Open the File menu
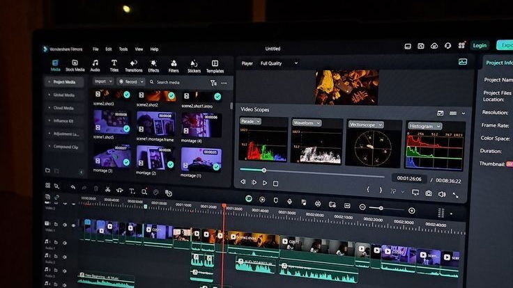 (95, 49)
